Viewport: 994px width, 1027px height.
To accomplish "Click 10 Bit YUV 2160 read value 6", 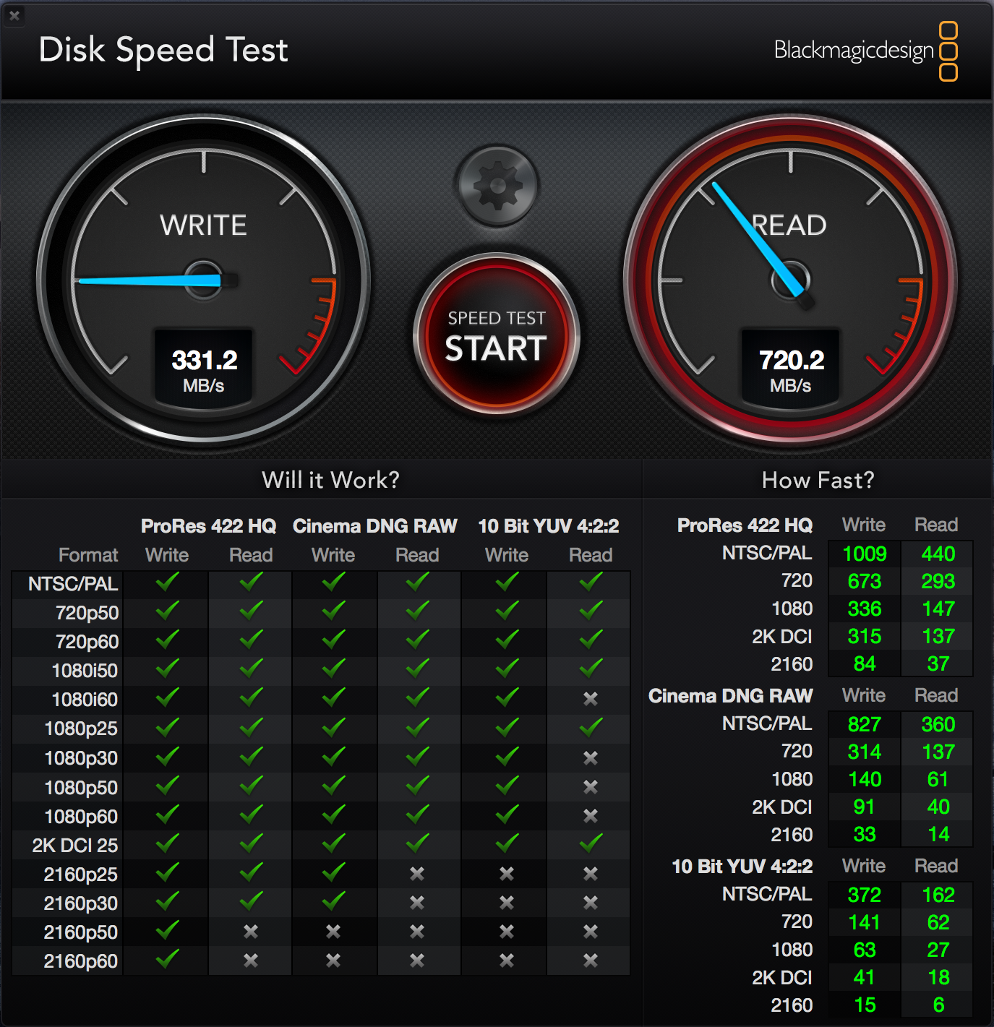I will [938, 1005].
